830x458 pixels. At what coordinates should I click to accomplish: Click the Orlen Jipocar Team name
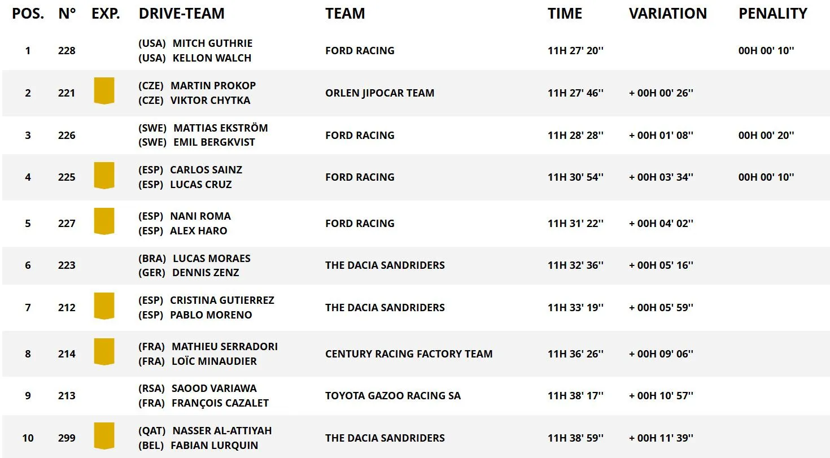point(379,93)
